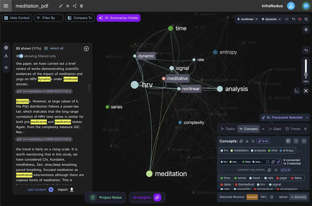Open the Trends tab
312x206 pixels.
[293, 129]
